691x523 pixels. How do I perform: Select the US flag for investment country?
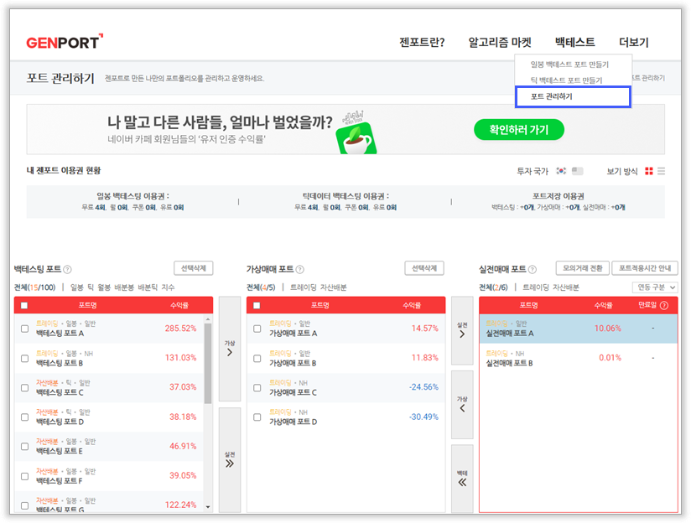point(577,171)
